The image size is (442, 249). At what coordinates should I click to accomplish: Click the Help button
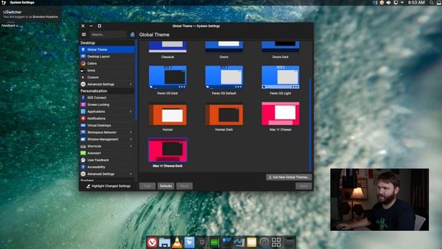(x=147, y=186)
